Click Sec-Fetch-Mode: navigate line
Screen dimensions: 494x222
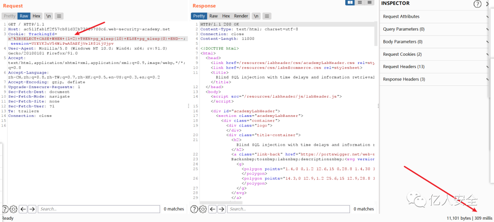(x=39, y=96)
